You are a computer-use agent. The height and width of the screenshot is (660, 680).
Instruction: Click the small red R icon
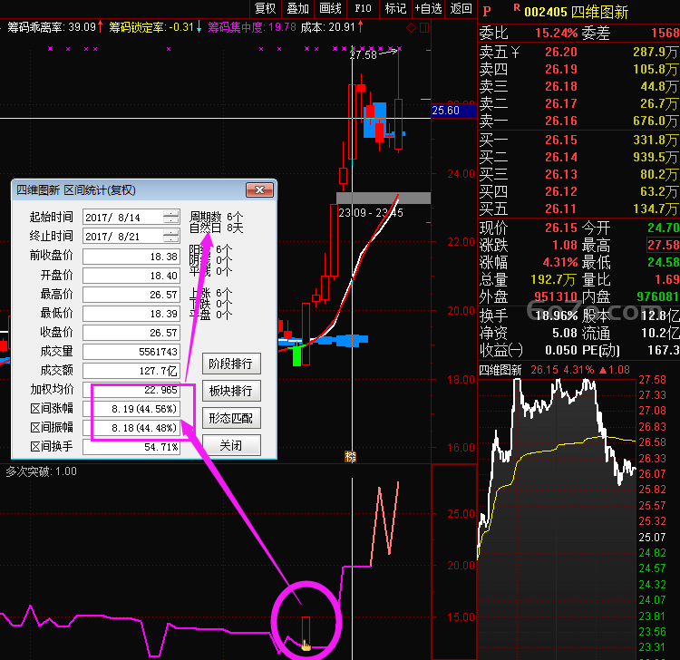(x=517, y=7)
